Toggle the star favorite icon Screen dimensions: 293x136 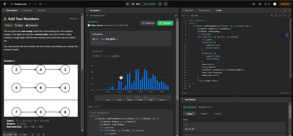(x=33, y=135)
